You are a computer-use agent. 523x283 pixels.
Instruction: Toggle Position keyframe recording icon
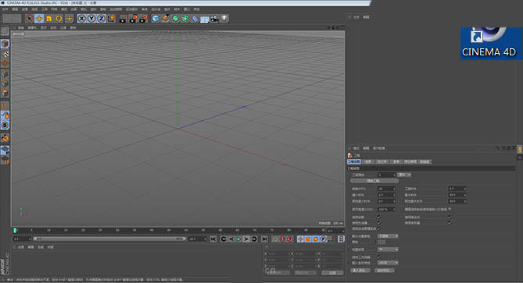click(300, 239)
